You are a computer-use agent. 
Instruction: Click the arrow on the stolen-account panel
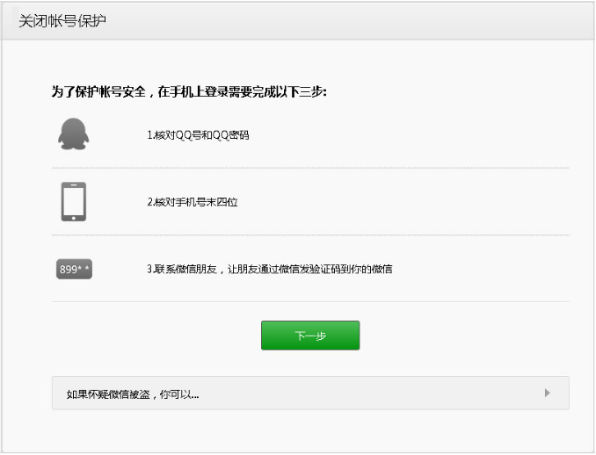pos(547,393)
